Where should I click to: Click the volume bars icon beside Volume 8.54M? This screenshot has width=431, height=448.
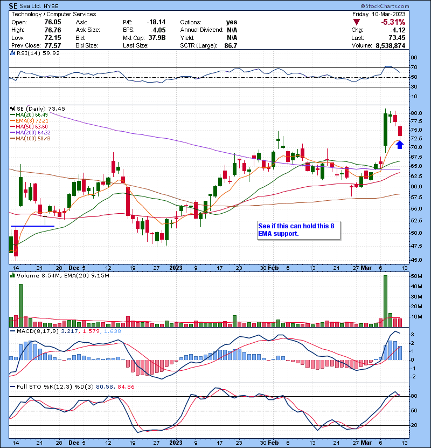click(12, 275)
